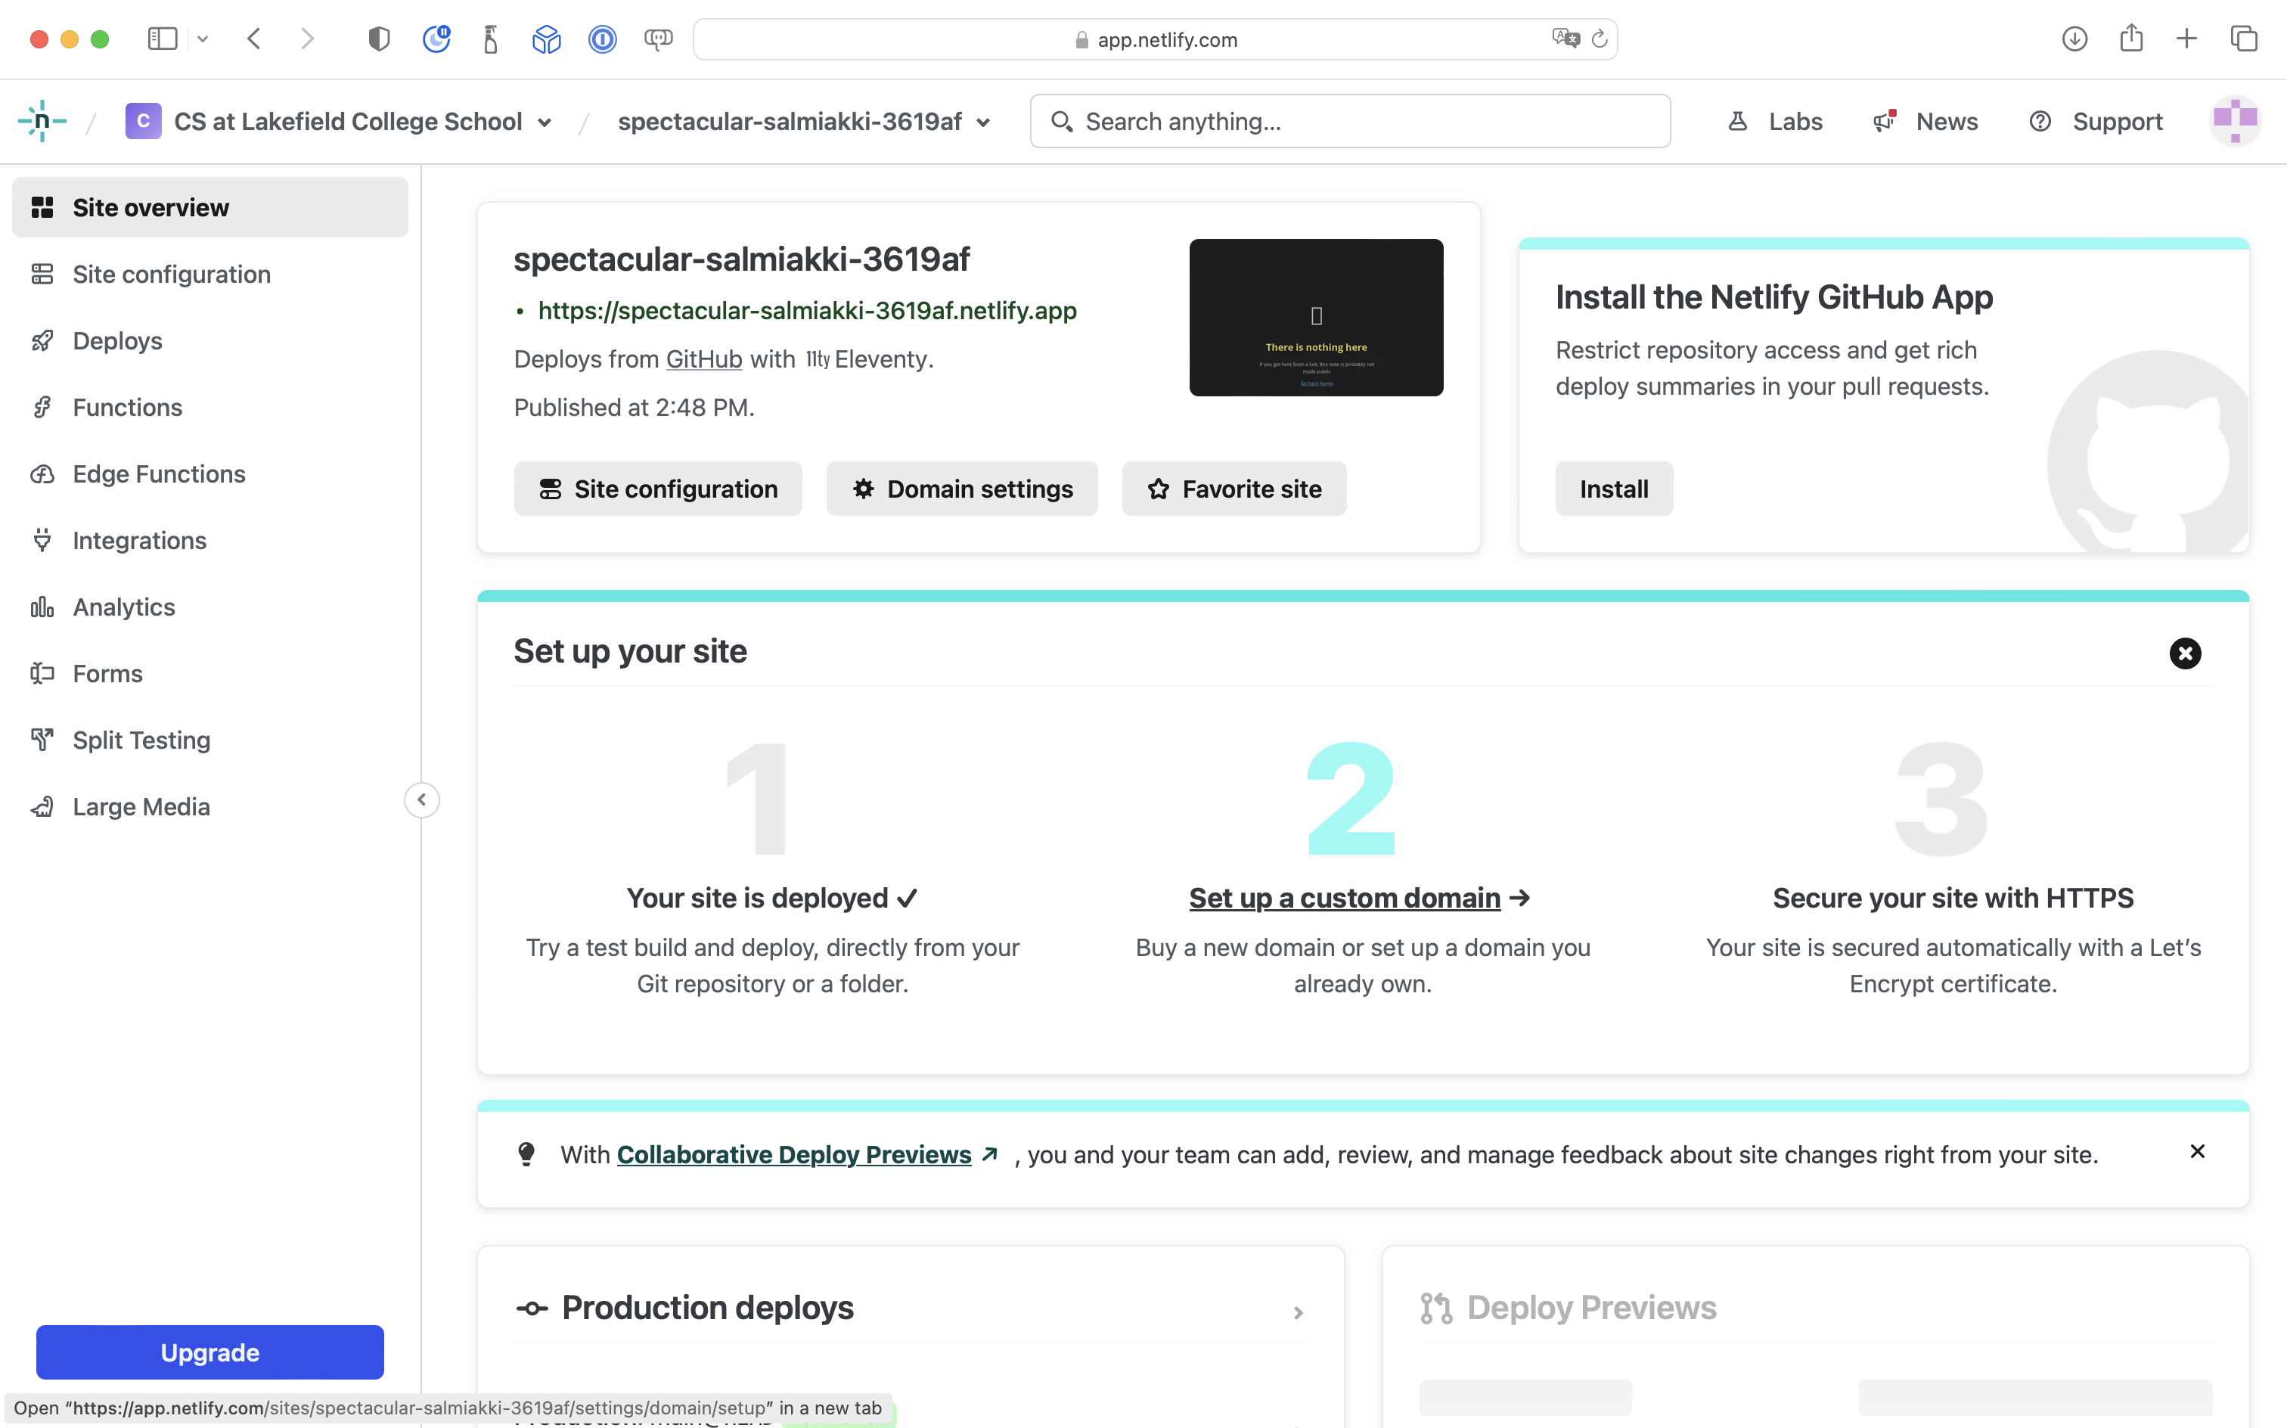Click the site preview thumbnail image
Image resolution: width=2287 pixels, height=1428 pixels.
pos(1317,318)
